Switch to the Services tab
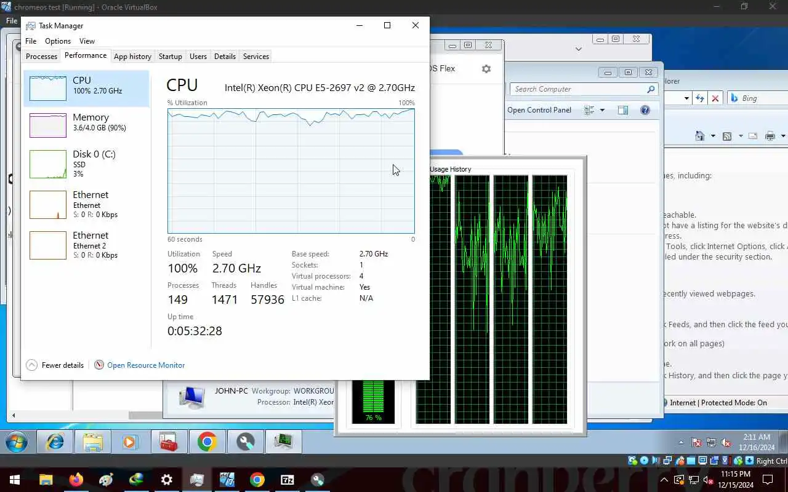 pos(256,56)
